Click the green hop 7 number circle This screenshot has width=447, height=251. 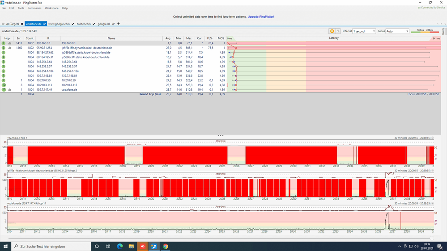tap(4, 71)
